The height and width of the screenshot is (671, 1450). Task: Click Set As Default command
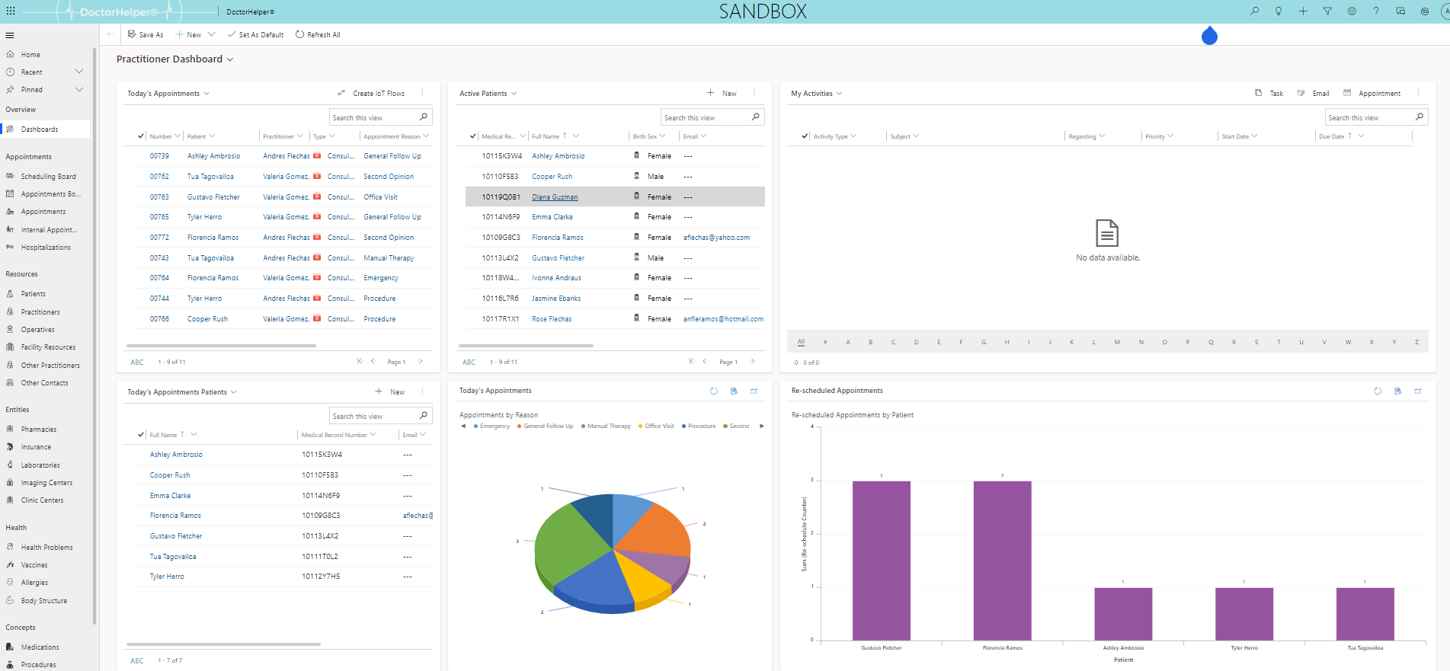(x=255, y=34)
